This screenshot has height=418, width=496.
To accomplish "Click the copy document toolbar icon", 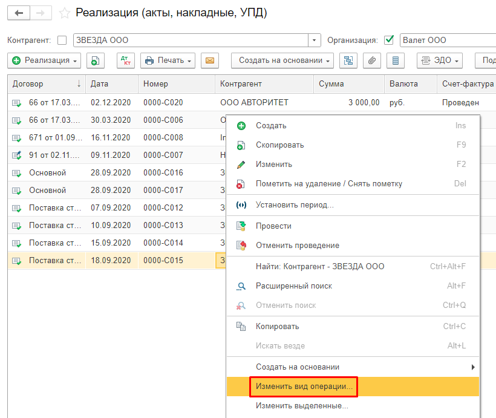I will (x=95, y=60).
